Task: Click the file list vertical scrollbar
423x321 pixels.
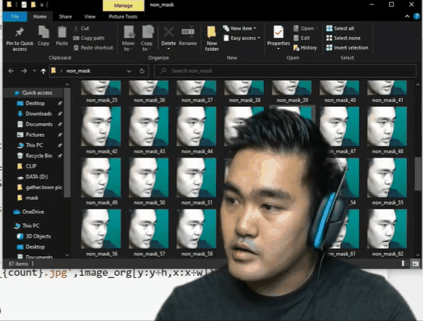Action: (418, 174)
